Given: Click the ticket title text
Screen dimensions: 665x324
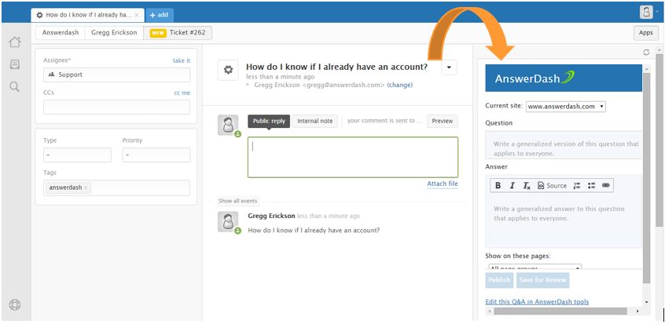Looking at the screenshot, I should [336, 67].
